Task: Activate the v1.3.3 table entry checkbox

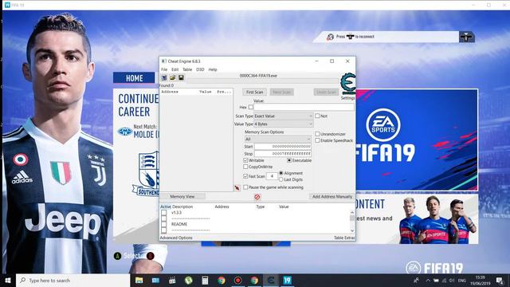Action: pos(164,213)
